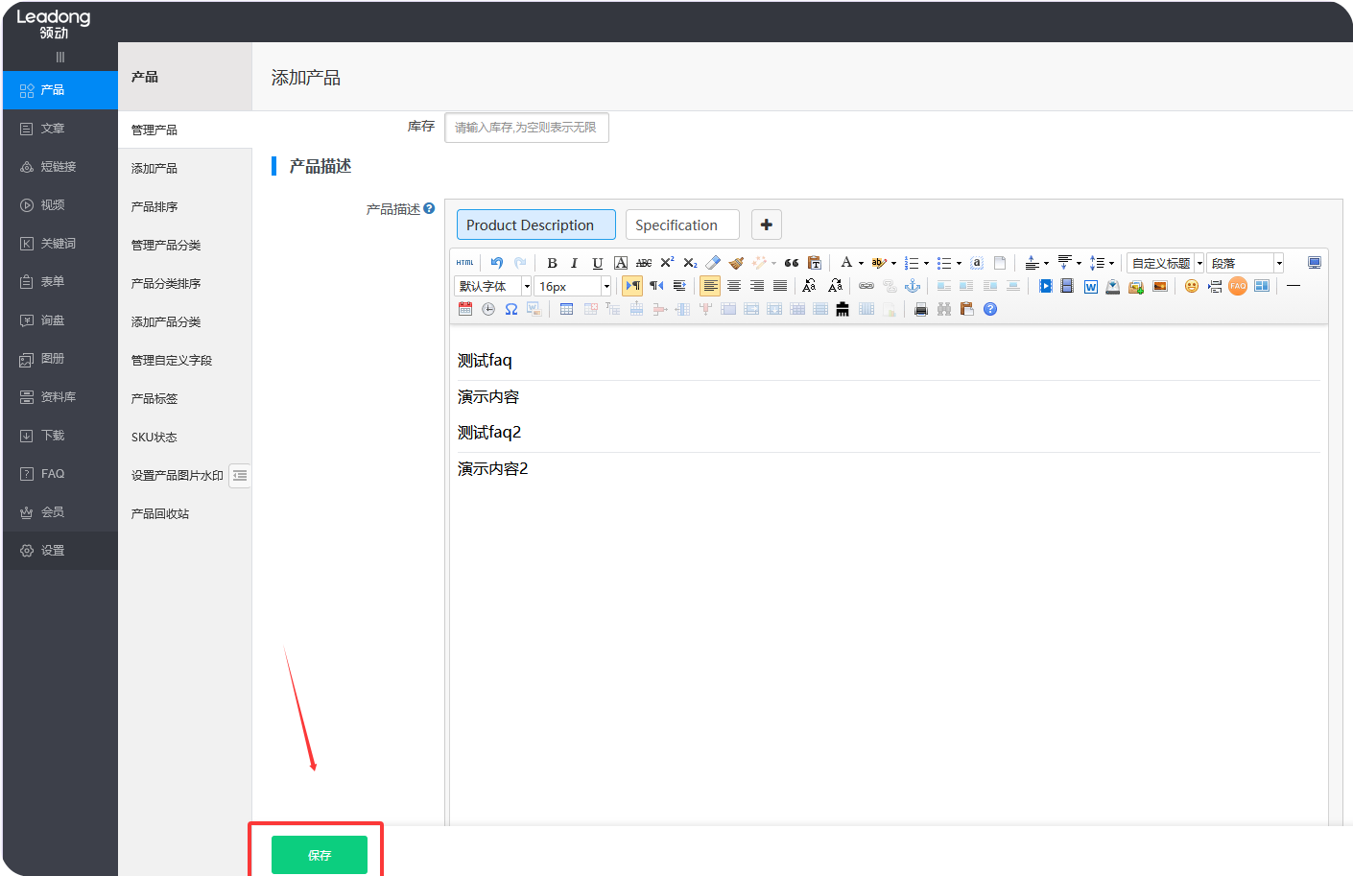Toggle right-to-left text direction
Image resolution: width=1353 pixels, height=876 pixels.
point(656,286)
